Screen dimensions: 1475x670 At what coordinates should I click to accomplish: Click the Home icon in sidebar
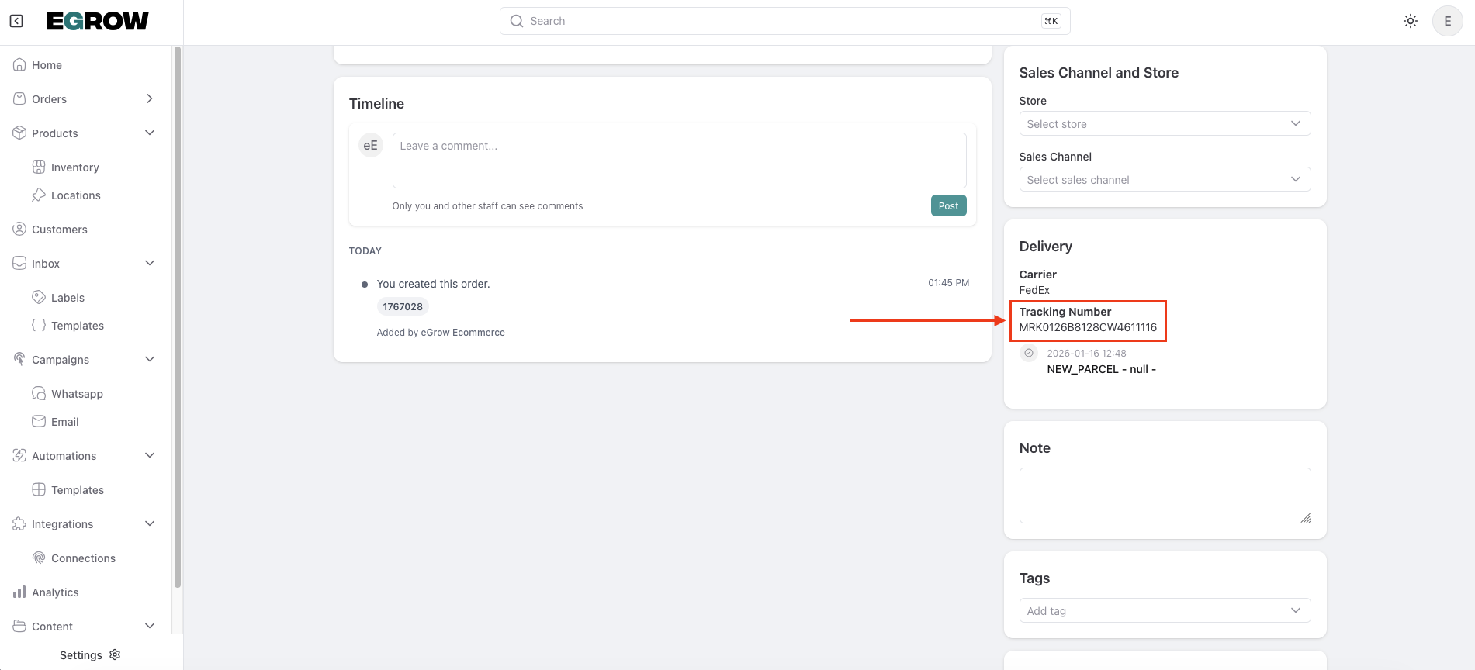pos(20,65)
